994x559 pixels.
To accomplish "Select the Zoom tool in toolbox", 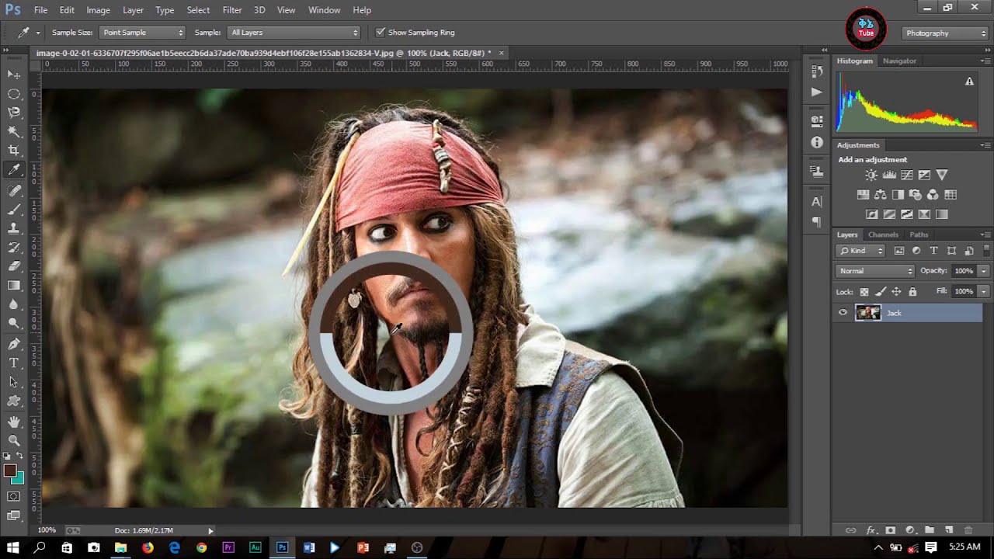I will (14, 440).
